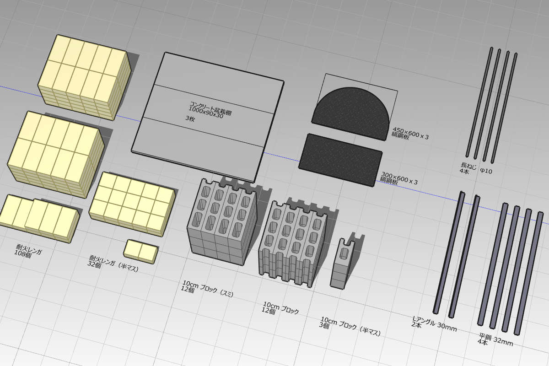The height and width of the screenshot is (366, 549).
Task: Click the plain '10cm ブロック' label without parentheses
Action: pos(281,307)
